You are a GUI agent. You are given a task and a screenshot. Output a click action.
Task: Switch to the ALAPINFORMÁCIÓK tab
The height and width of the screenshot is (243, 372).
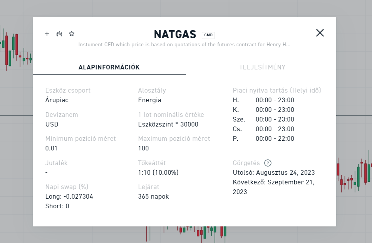click(x=109, y=67)
